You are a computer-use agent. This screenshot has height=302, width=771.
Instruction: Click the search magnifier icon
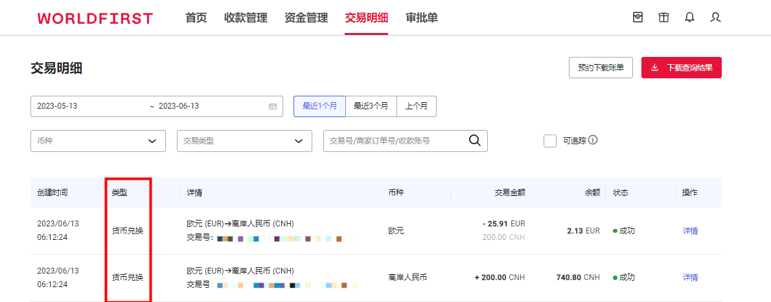475,141
